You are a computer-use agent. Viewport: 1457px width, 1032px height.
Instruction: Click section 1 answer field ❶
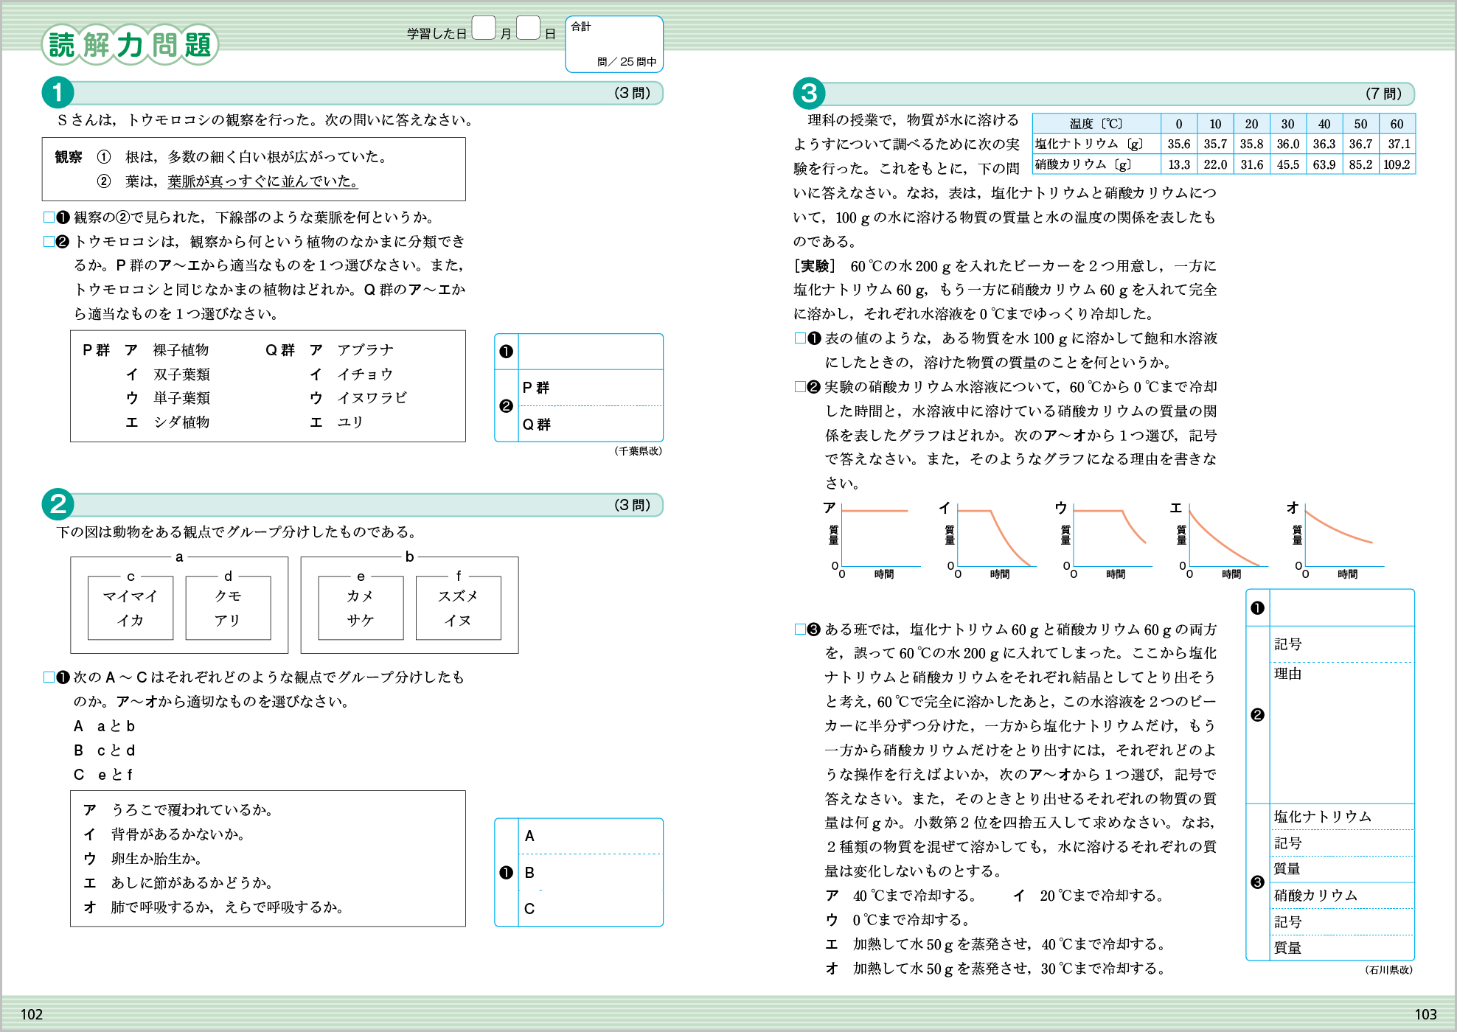(x=591, y=352)
